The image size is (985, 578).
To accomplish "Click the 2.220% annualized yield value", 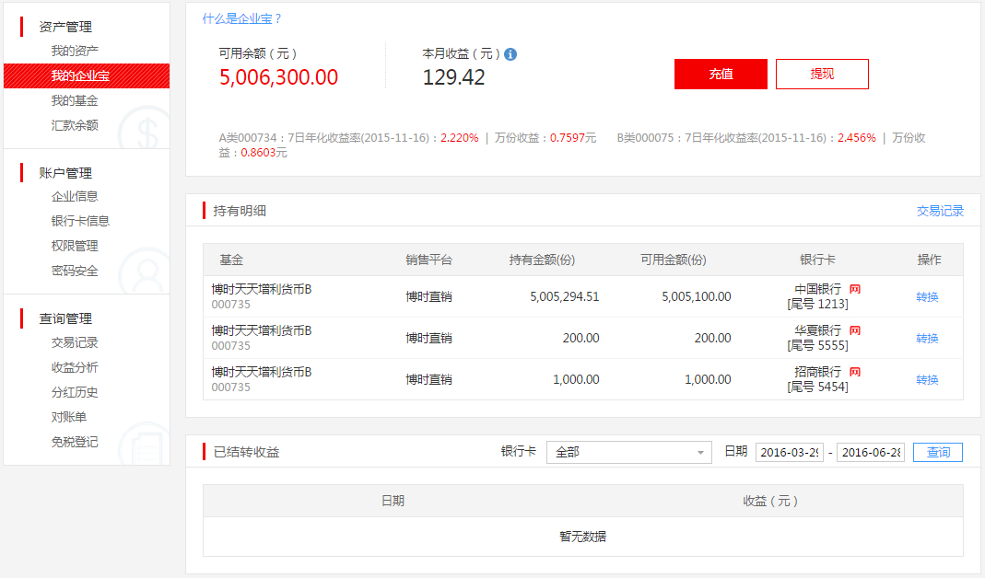I will [x=459, y=138].
